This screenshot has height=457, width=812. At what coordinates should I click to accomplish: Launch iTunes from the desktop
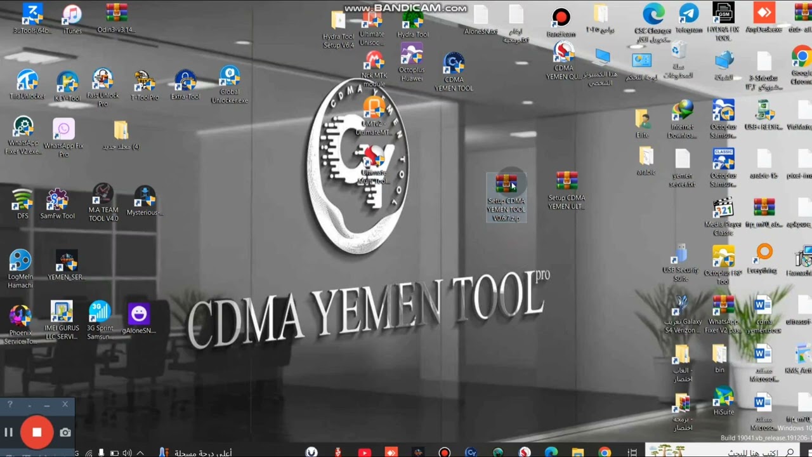pos(72,18)
